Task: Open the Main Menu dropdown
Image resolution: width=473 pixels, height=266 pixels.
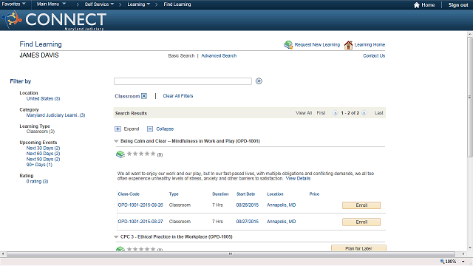Action: tap(51, 4)
